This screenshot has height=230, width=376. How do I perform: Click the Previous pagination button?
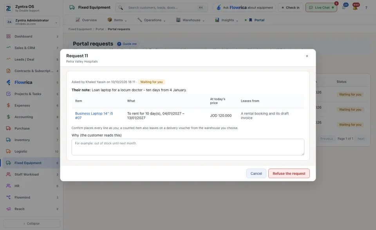pos(327,139)
